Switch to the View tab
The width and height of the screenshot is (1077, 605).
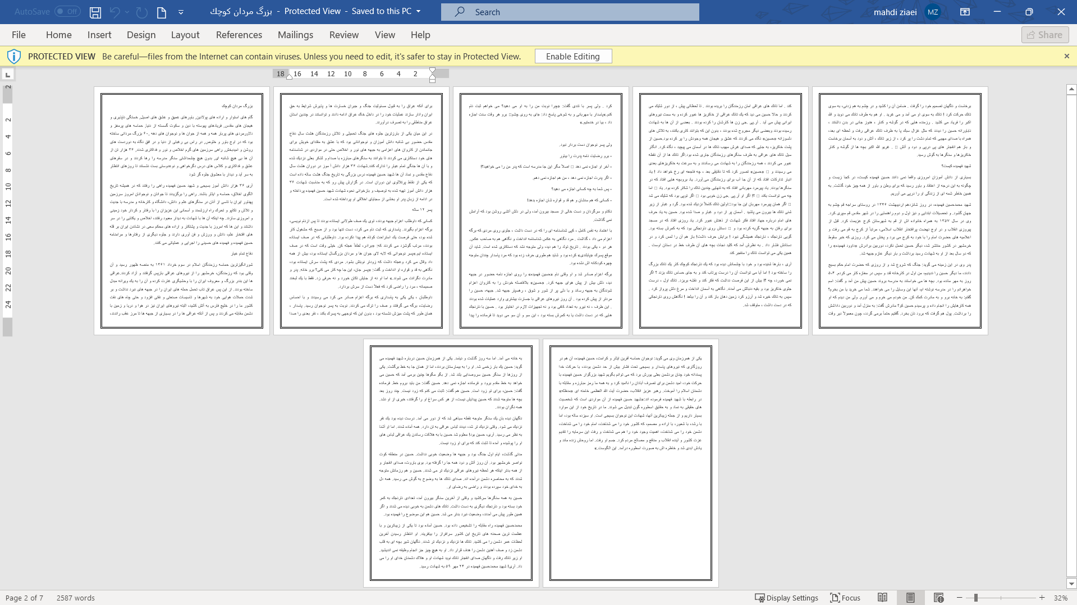click(385, 35)
